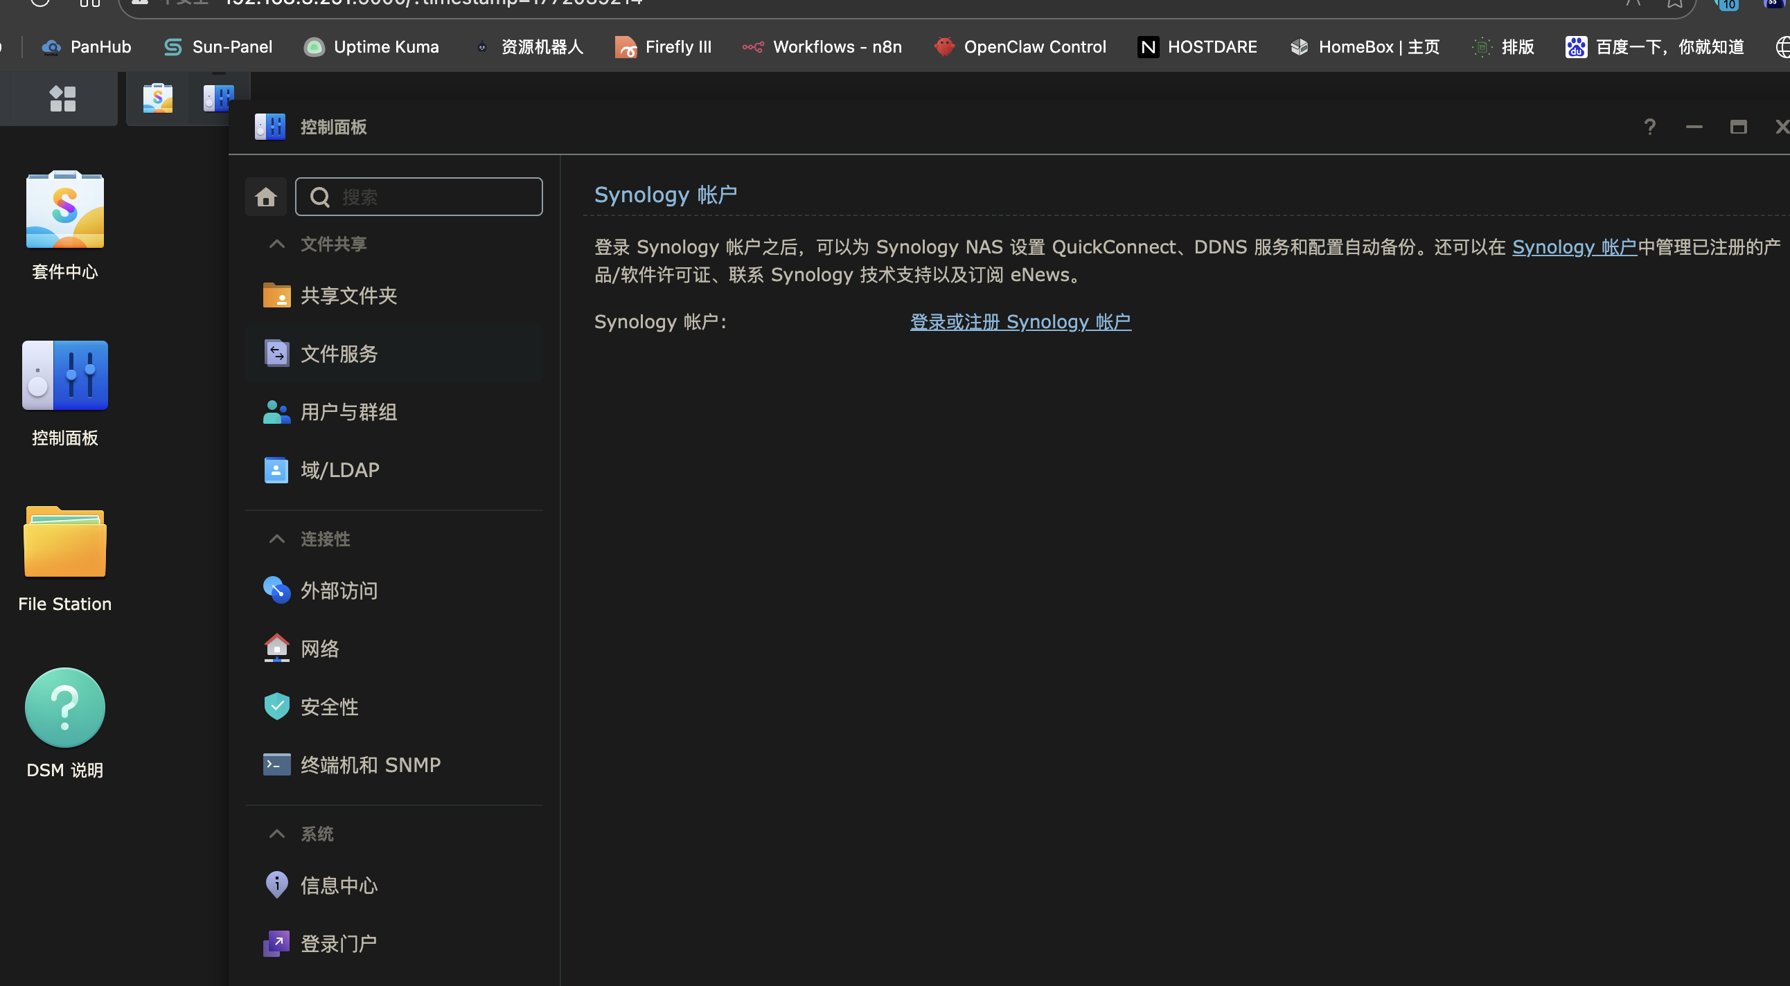The image size is (1790, 986).
Task: Collapse the 连接性 section
Action: [276, 539]
